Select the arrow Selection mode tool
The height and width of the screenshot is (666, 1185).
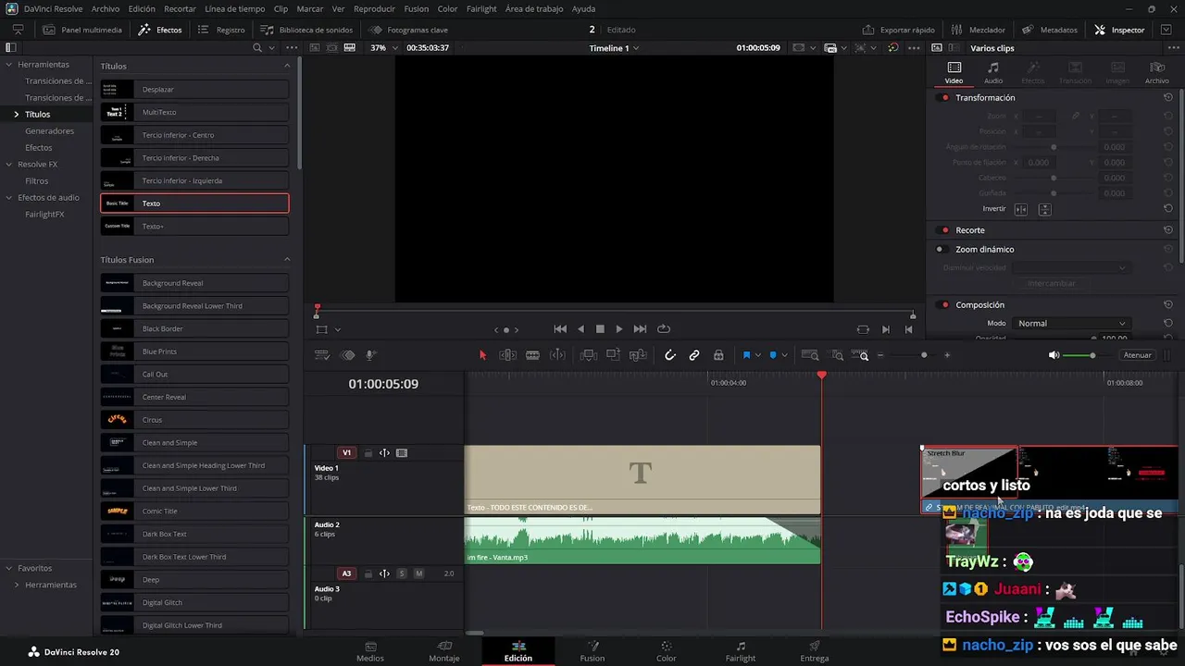[x=482, y=355]
